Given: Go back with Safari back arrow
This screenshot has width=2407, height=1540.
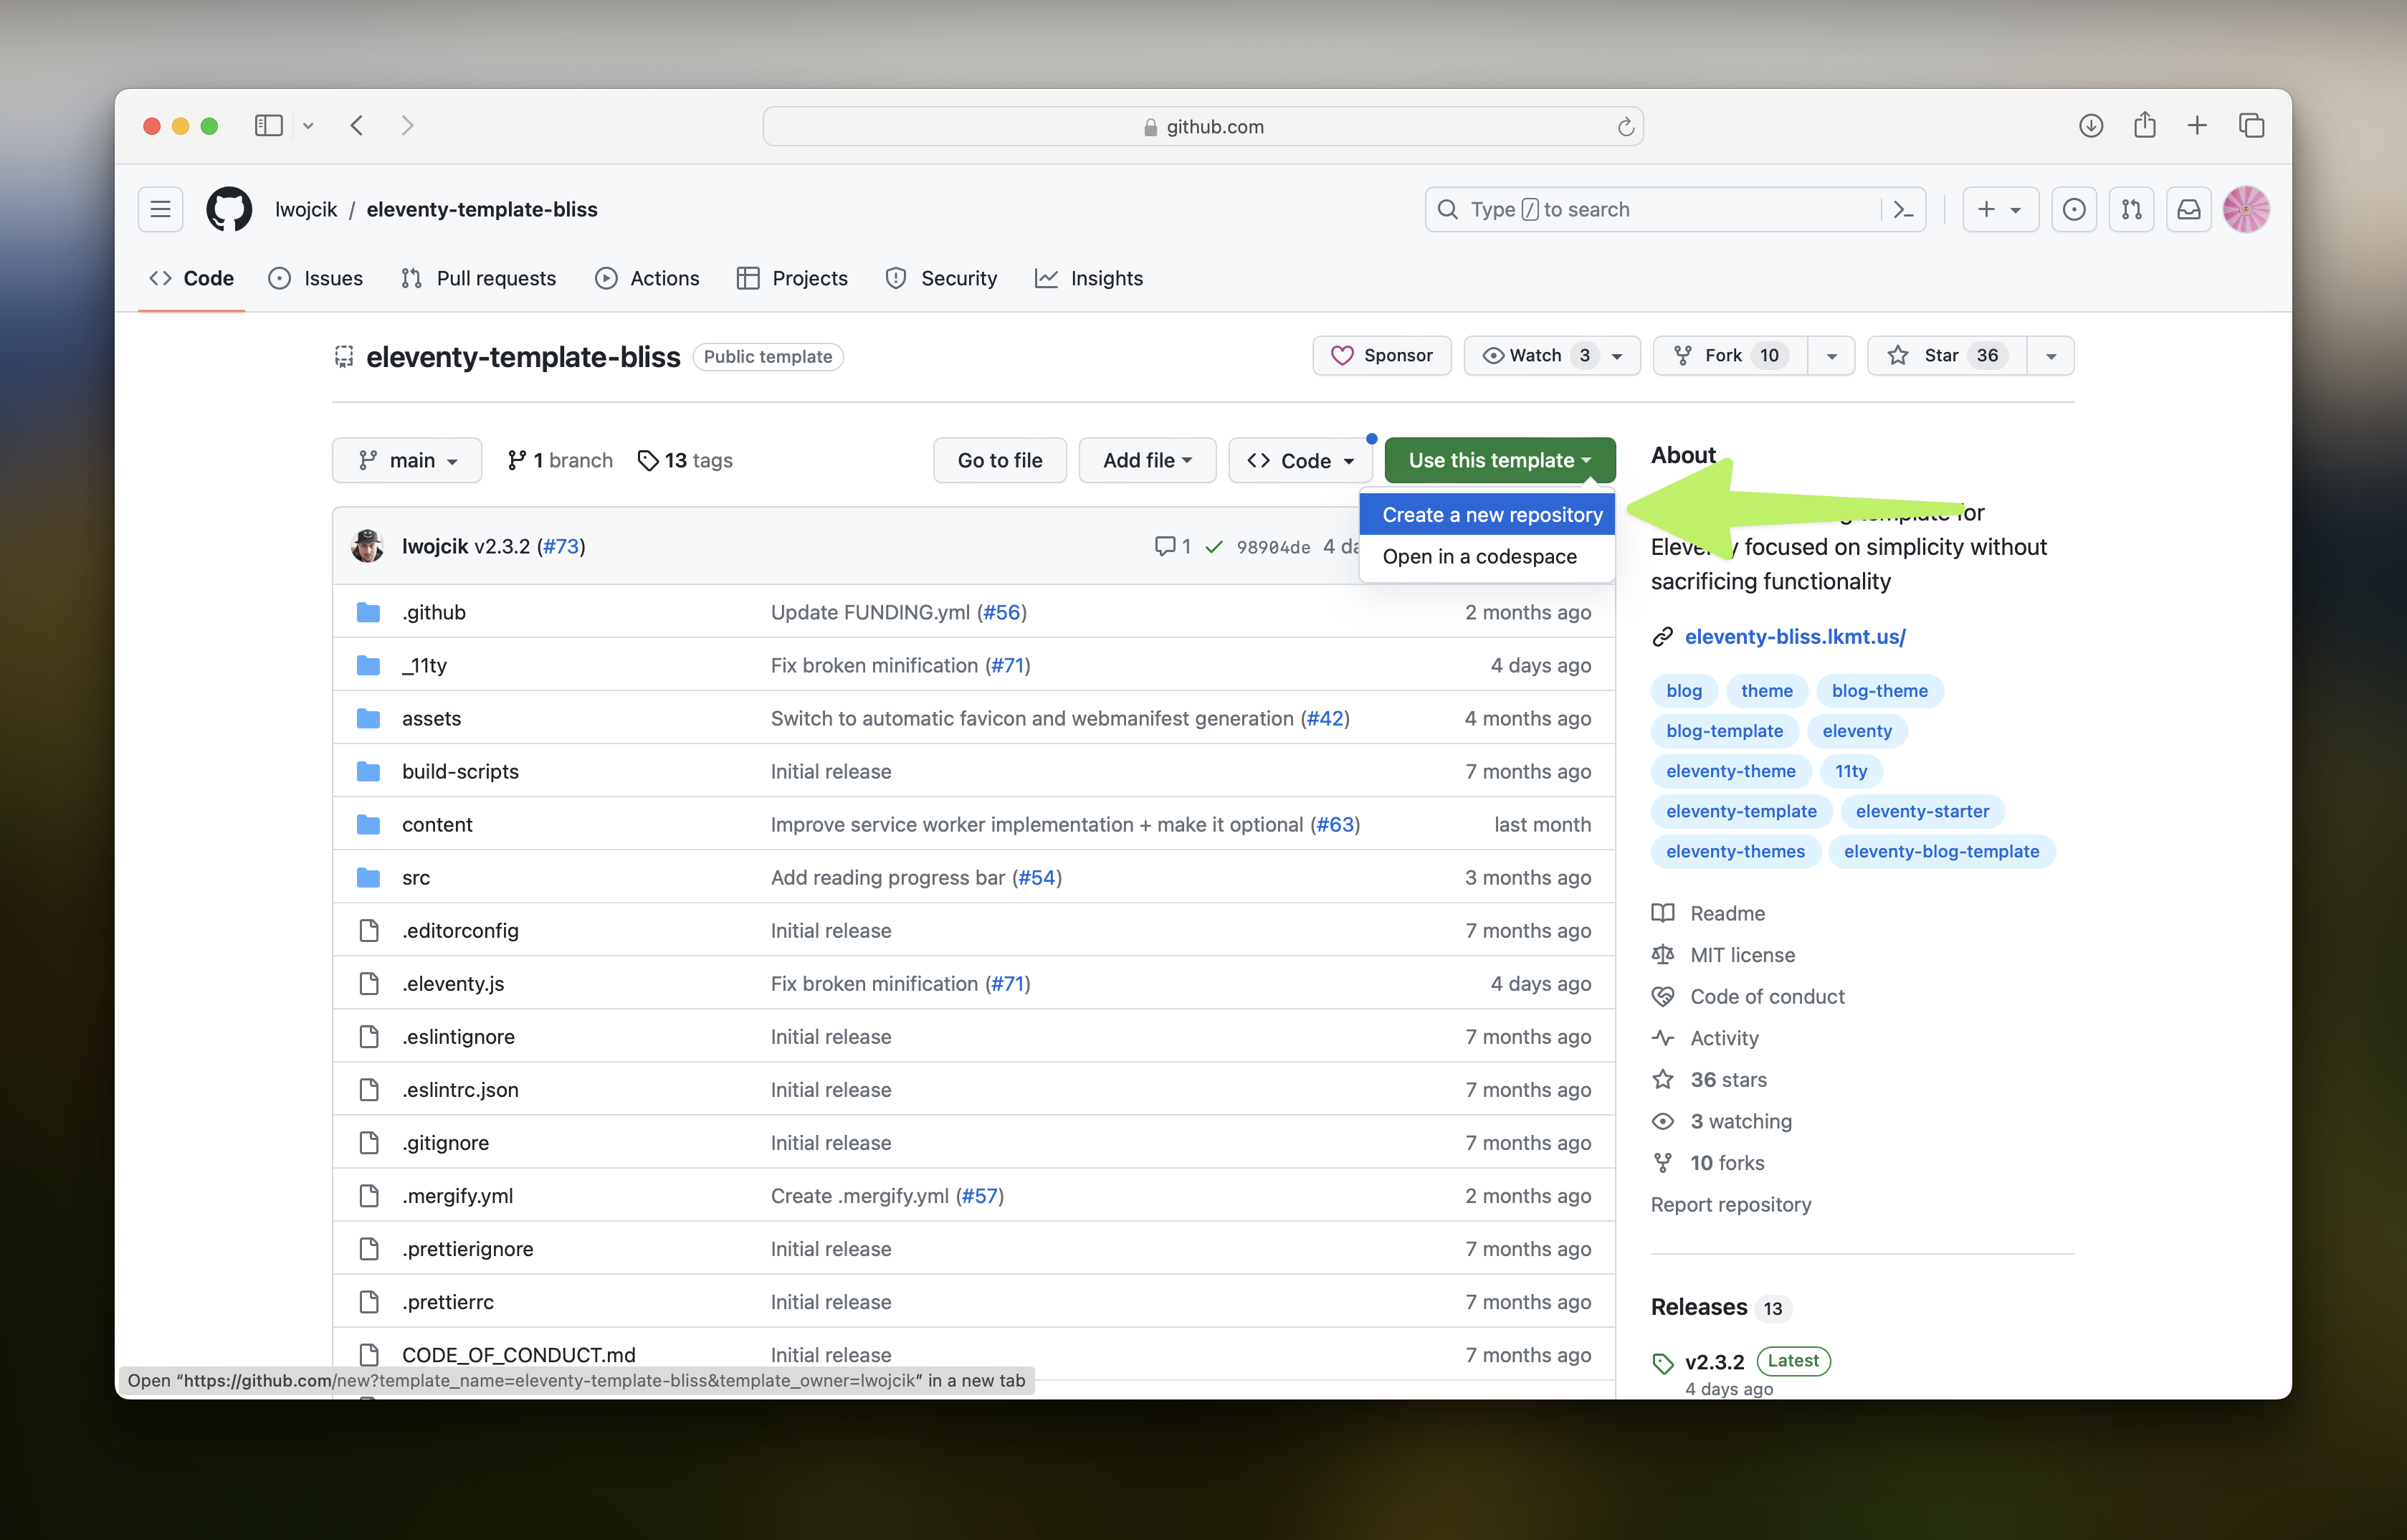Looking at the screenshot, I should pyautogui.click(x=357, y=125).
